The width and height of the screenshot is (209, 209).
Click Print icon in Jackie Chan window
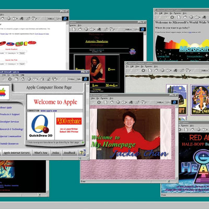pyautogui.click(x=131, y=102)
